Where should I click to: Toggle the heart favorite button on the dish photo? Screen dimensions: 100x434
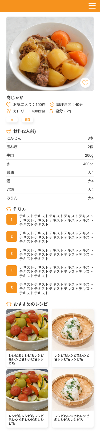click(x=85, y=83)
